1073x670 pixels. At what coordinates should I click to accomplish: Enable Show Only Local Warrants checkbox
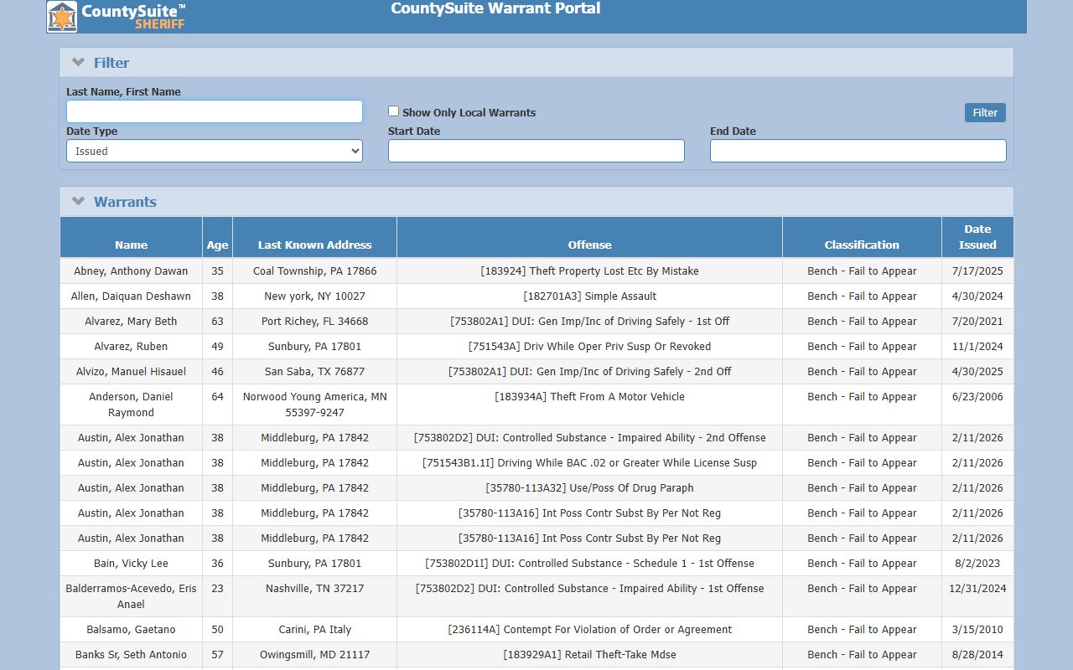pos(393,111)
